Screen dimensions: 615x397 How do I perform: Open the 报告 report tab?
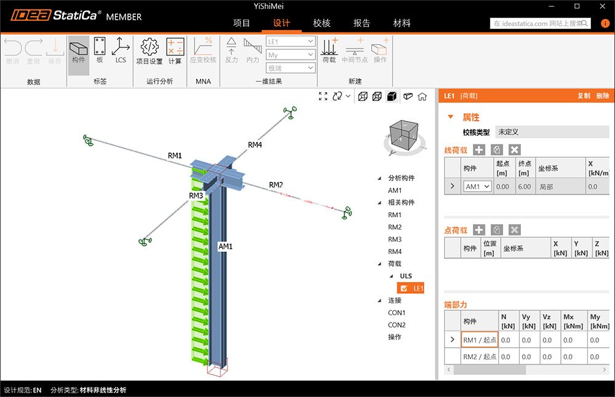[x=362, y=23]
